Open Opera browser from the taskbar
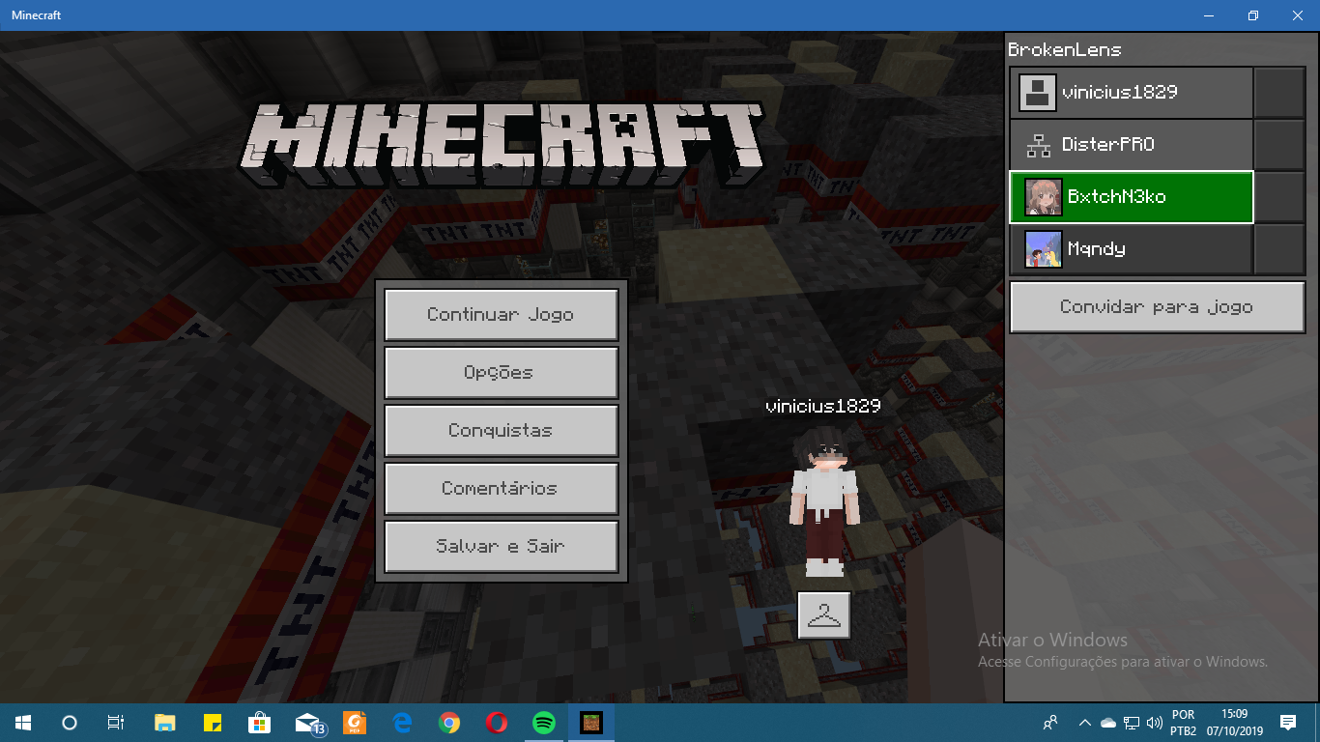The image size is (1320, 742). pos(497,723)
